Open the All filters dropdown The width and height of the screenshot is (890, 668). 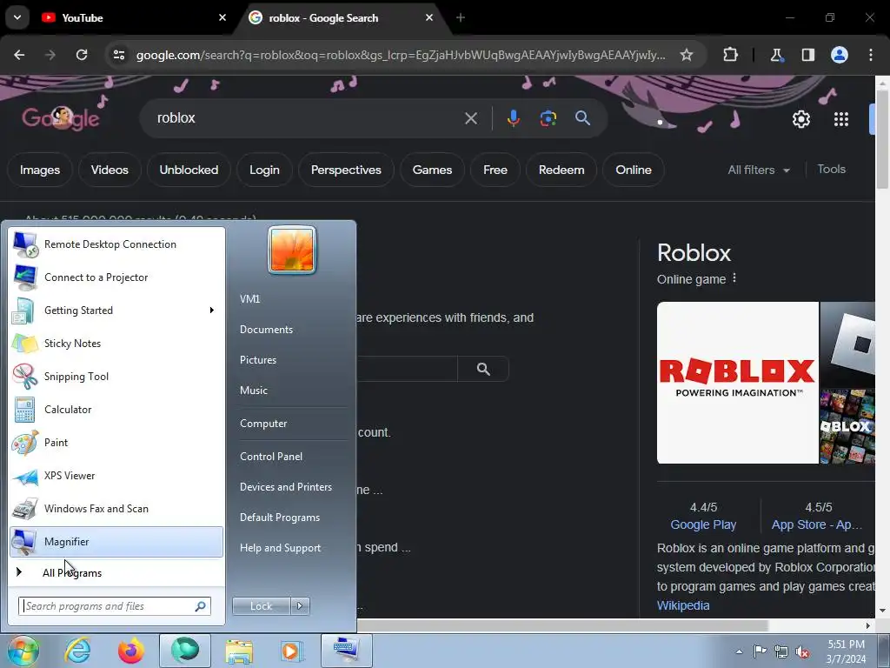[x=759, y=170]
